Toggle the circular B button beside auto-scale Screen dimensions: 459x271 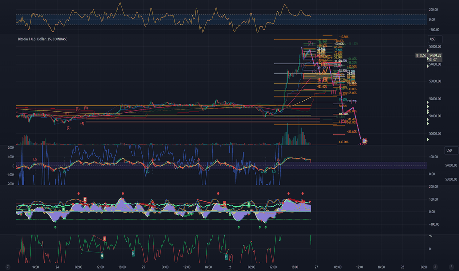click(x=451, y=267)
